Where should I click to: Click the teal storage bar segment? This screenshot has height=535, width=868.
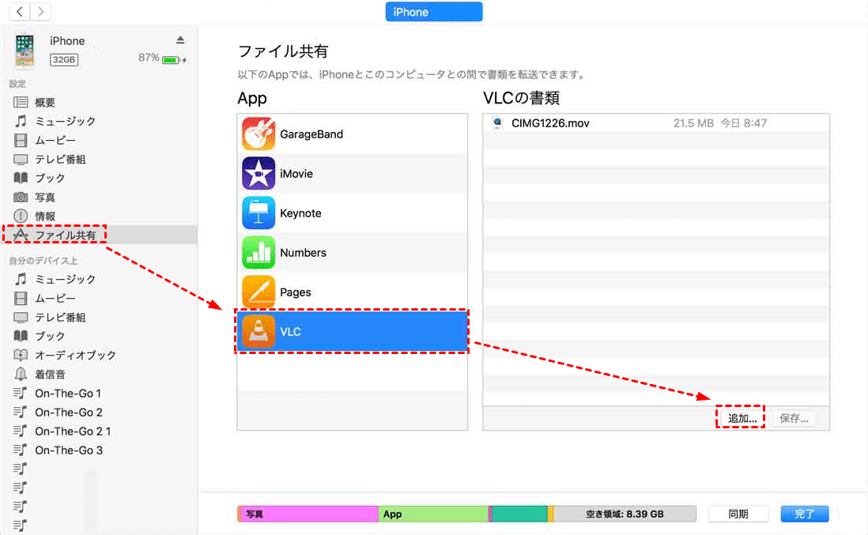(x=519, y=514)
